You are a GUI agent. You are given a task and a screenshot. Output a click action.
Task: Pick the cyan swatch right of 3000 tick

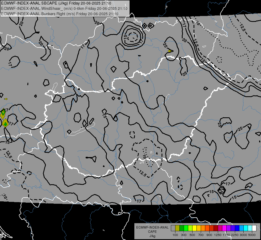246,228
